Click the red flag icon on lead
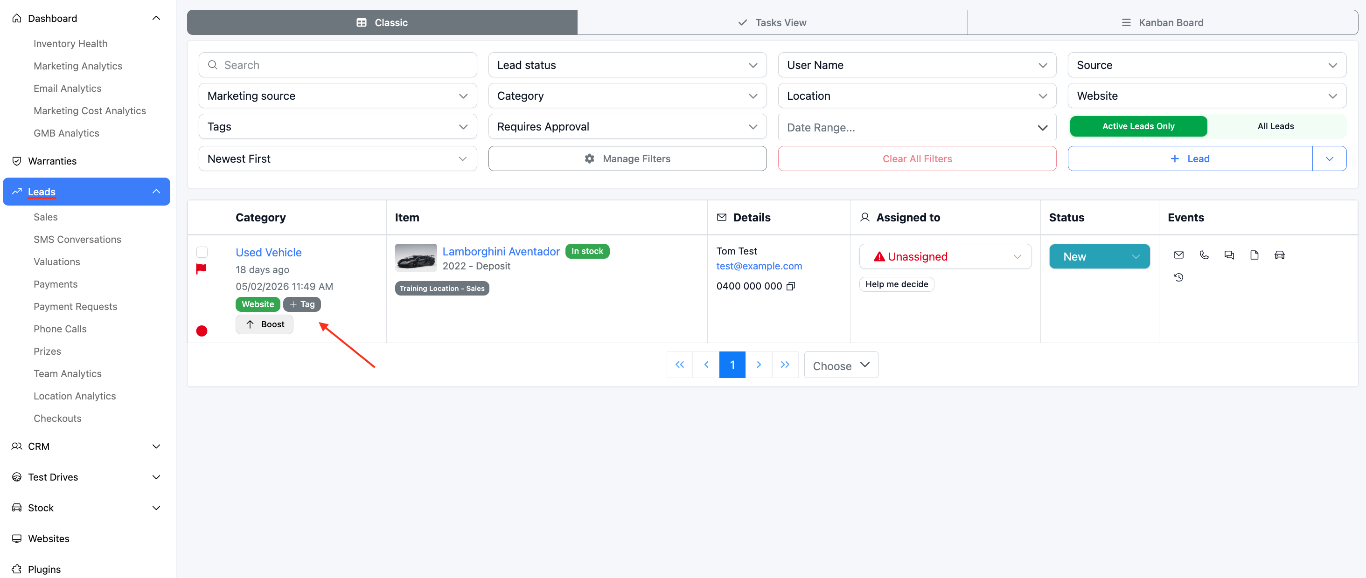 201,269
